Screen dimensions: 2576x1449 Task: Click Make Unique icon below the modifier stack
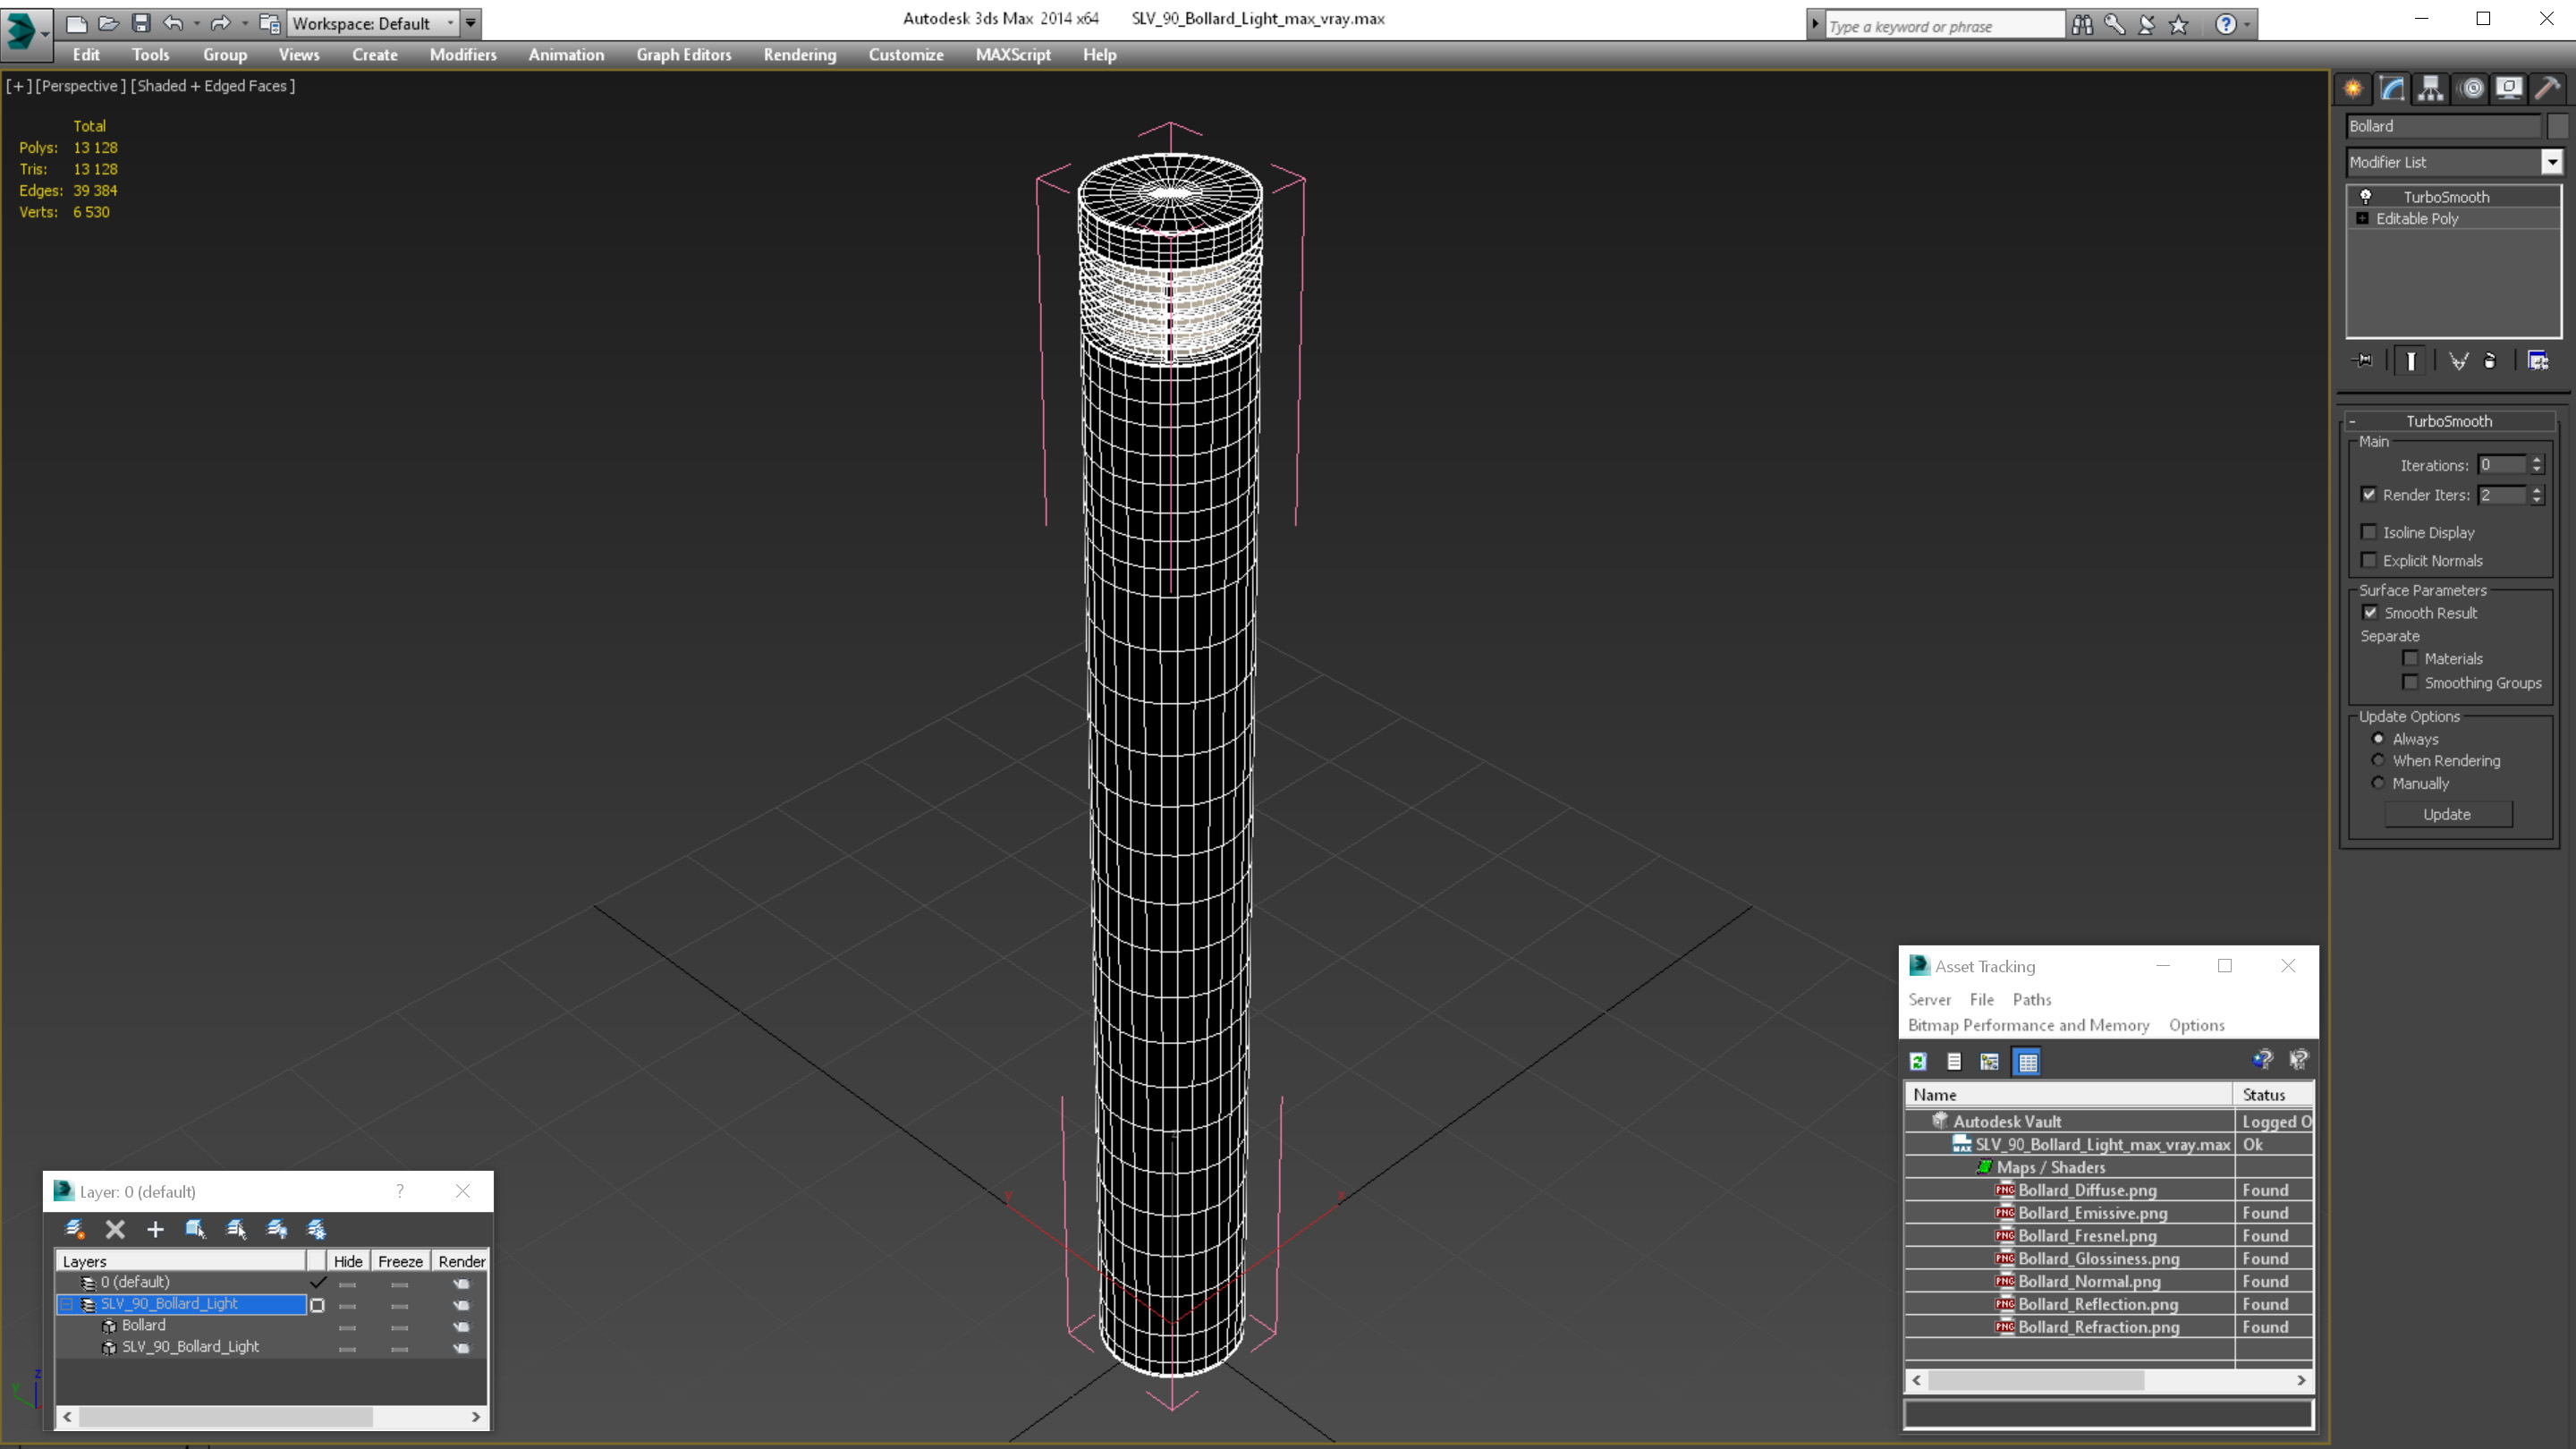(2458, 361)
